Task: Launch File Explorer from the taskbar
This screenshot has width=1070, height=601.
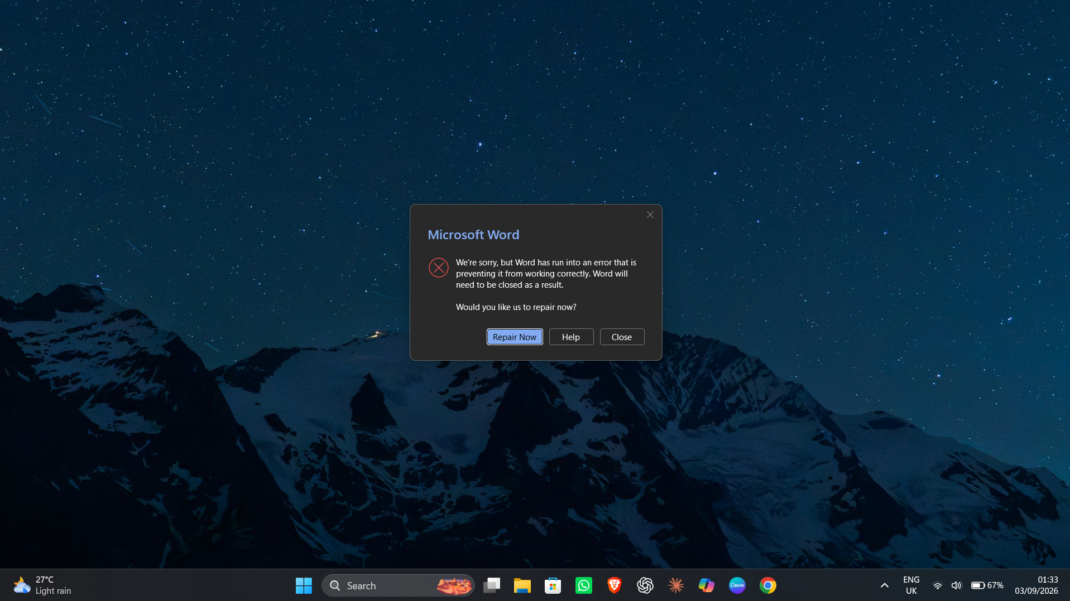Action: pyautogui.click(x=522, y=585)
